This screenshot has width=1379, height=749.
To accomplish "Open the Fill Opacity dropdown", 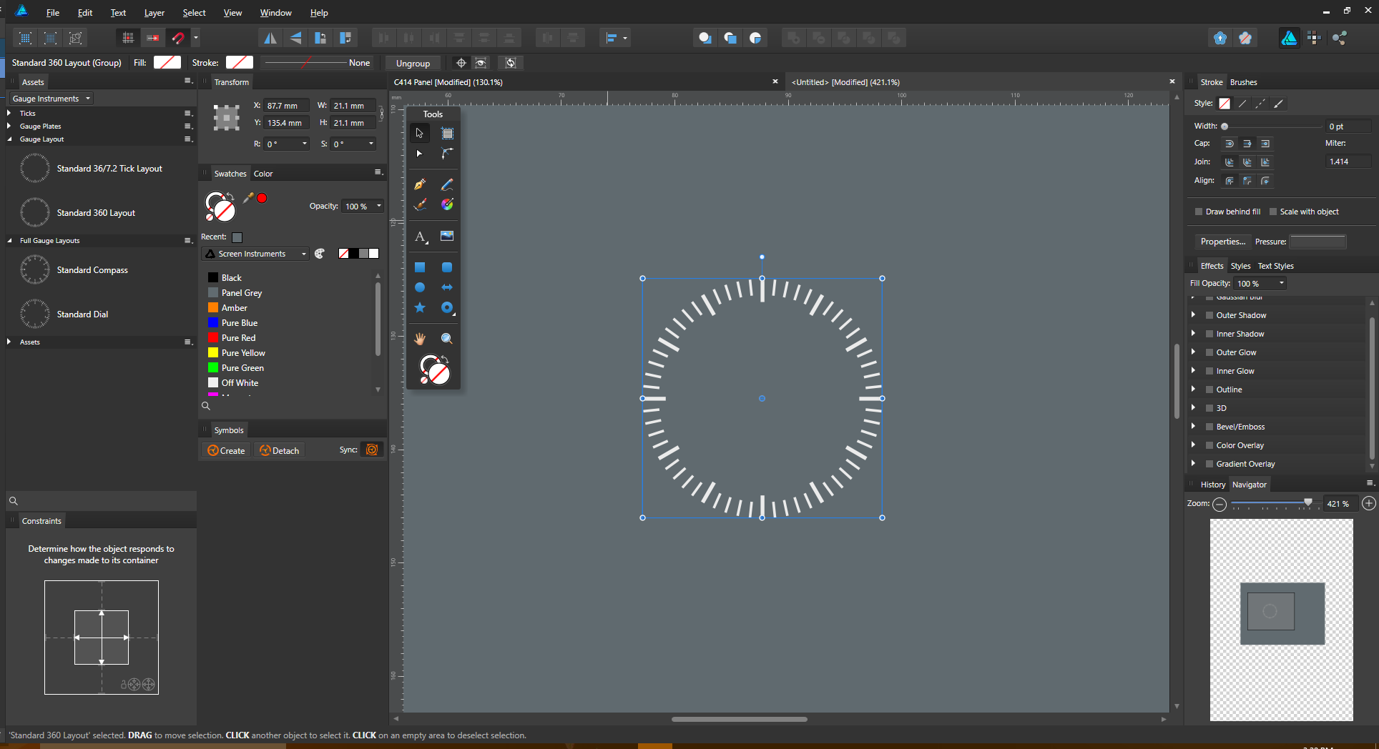I will tap(1281, 284).
